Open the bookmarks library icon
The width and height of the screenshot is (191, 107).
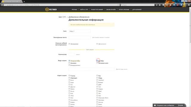pos(160,5)
